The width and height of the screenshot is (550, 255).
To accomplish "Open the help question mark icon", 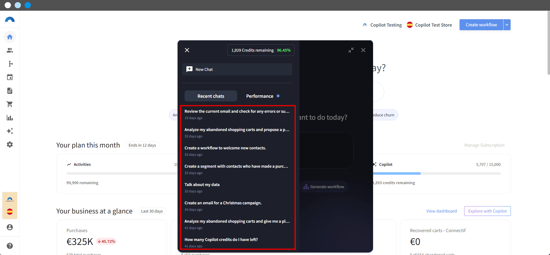I will click(10, 246).
